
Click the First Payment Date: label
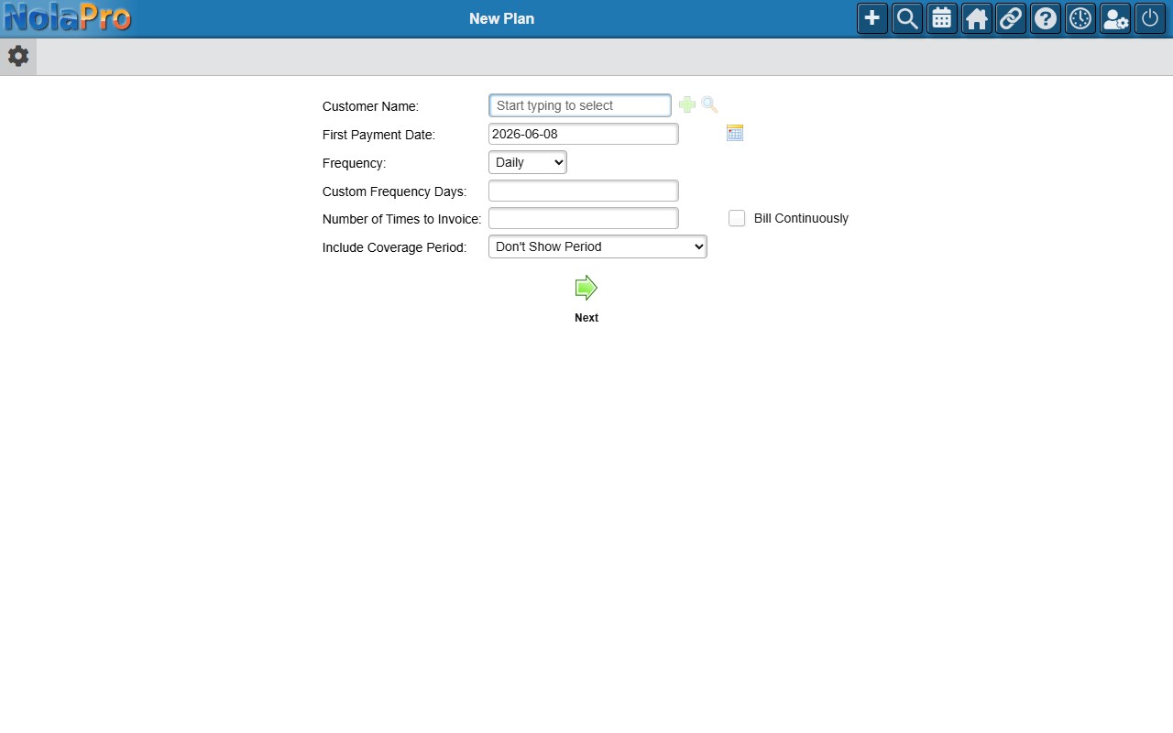tap(378, 135)
